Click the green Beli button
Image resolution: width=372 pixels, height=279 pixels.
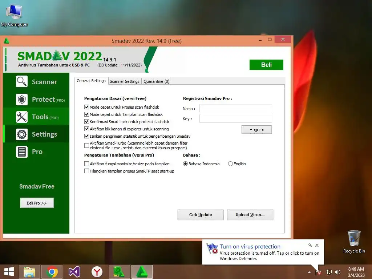tap(266, 65)
